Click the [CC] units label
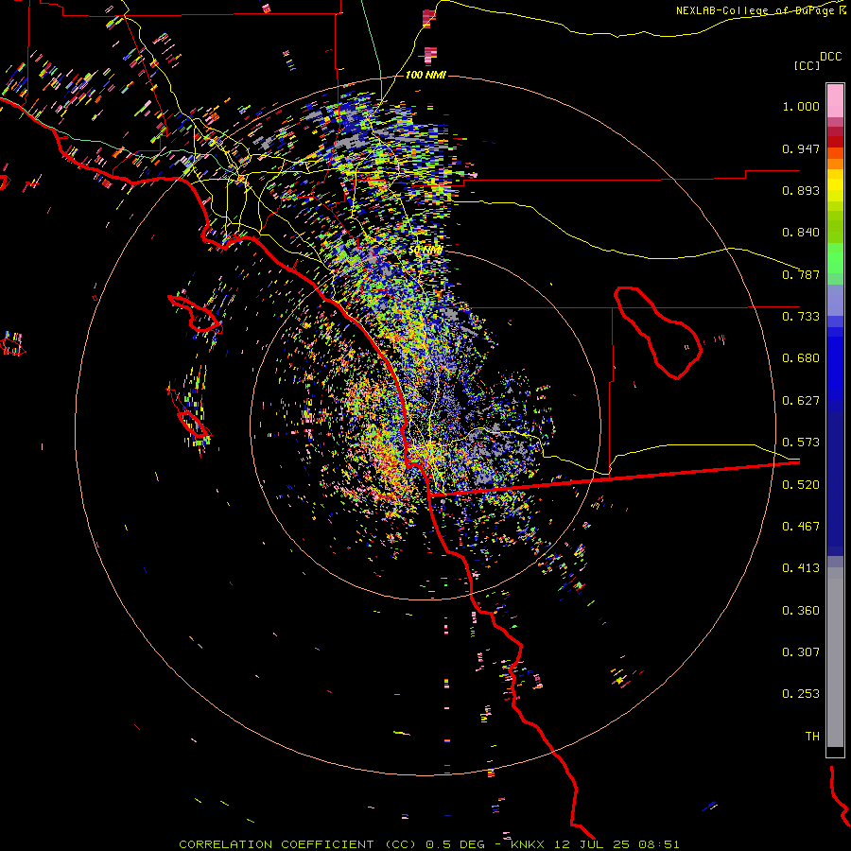The height and width of the screenshot is (851, 851). coord(808,65)
